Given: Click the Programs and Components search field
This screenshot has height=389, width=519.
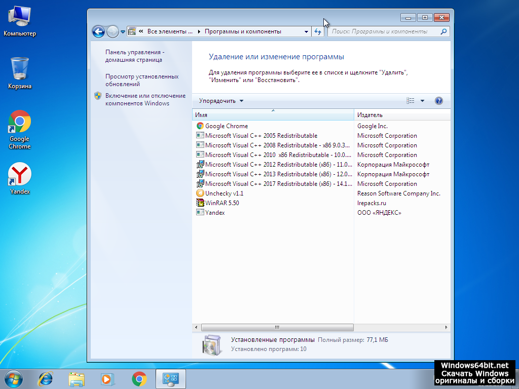Looking at the screenshot, I should [x=384, y=31].
